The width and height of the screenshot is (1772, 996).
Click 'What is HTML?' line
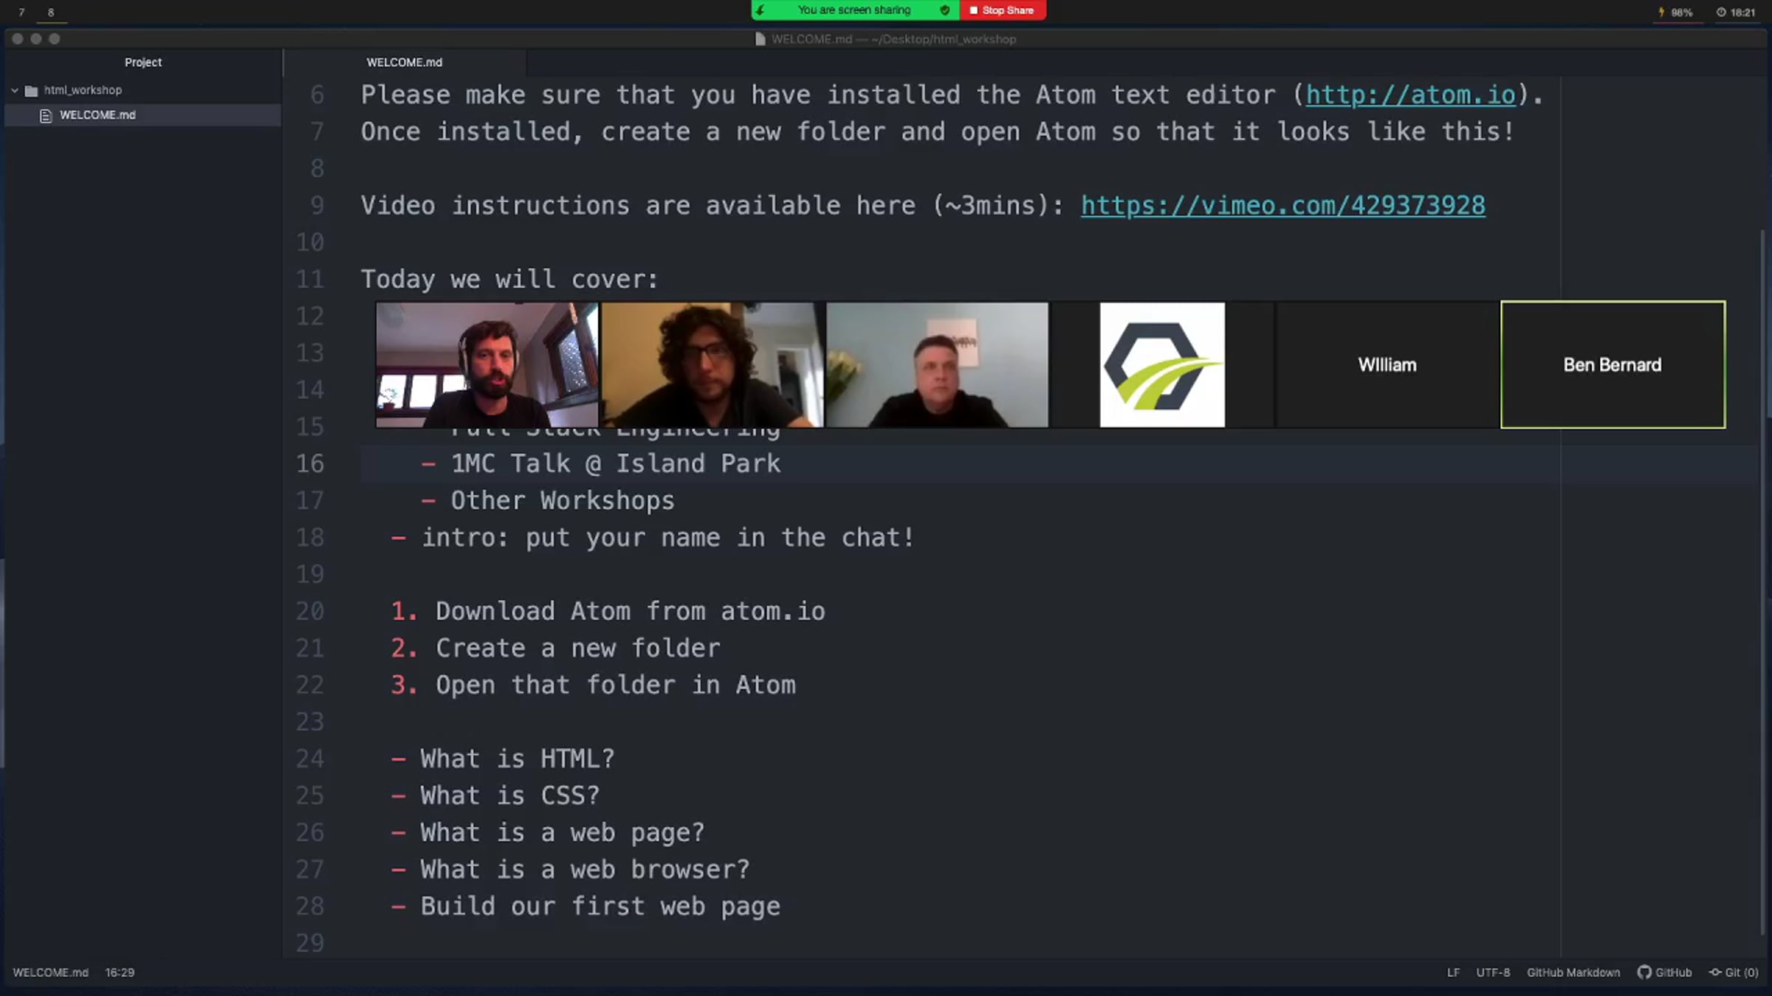coord(518,759)
